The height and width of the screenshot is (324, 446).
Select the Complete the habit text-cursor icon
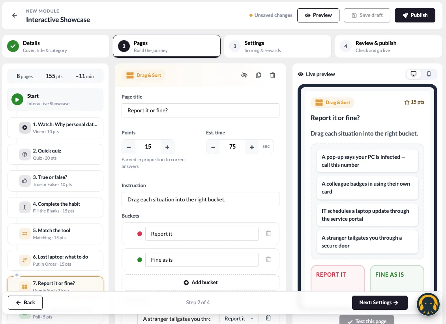tap(25, 207)
